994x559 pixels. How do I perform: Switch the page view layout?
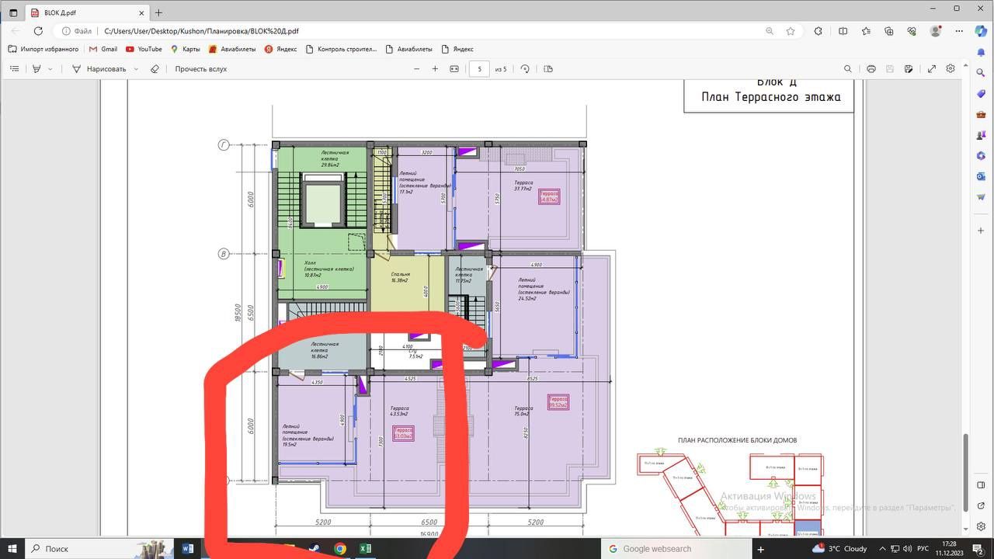(x=548, y=69)
